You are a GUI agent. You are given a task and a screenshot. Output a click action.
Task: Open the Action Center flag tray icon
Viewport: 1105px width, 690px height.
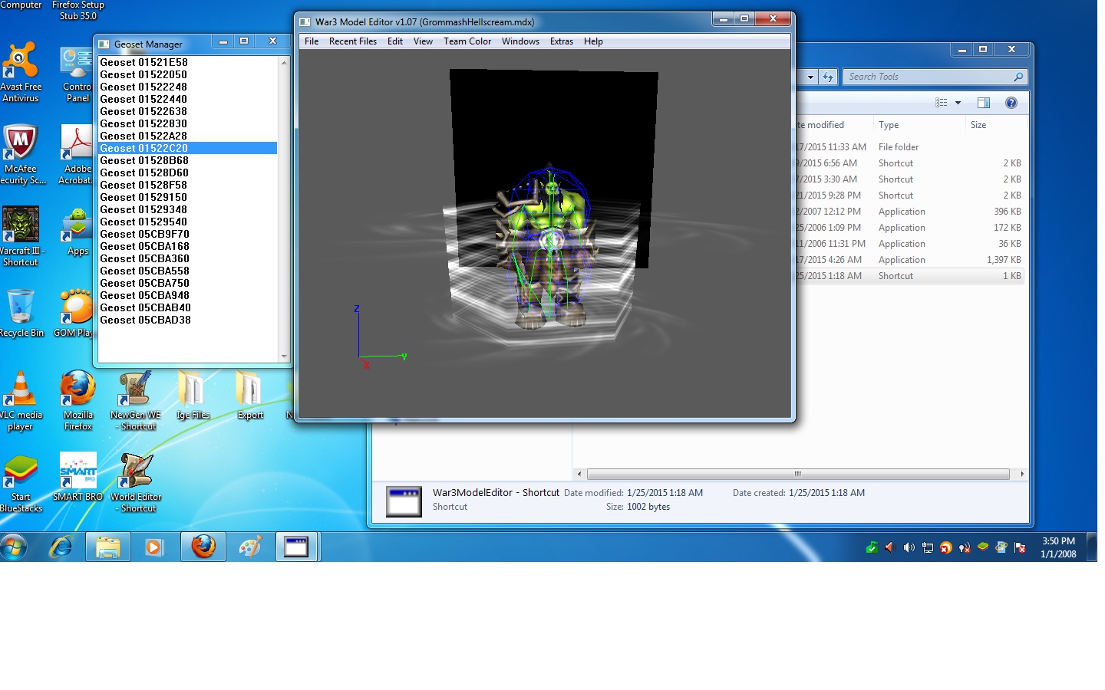click(x=1020, y=547)
